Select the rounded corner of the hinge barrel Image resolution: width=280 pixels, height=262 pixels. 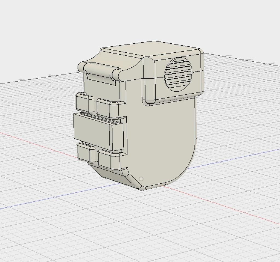(80, 67)
